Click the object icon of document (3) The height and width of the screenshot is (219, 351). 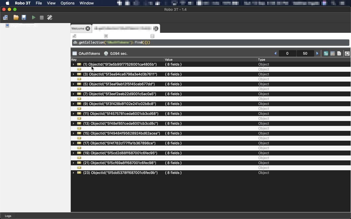(79, 74)
